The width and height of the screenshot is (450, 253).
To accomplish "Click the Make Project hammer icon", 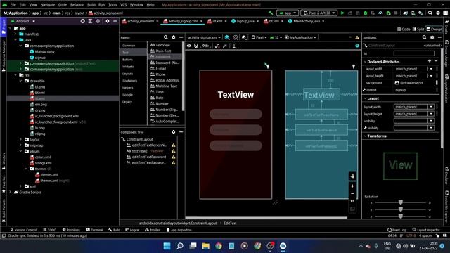I will click(271, 13).
